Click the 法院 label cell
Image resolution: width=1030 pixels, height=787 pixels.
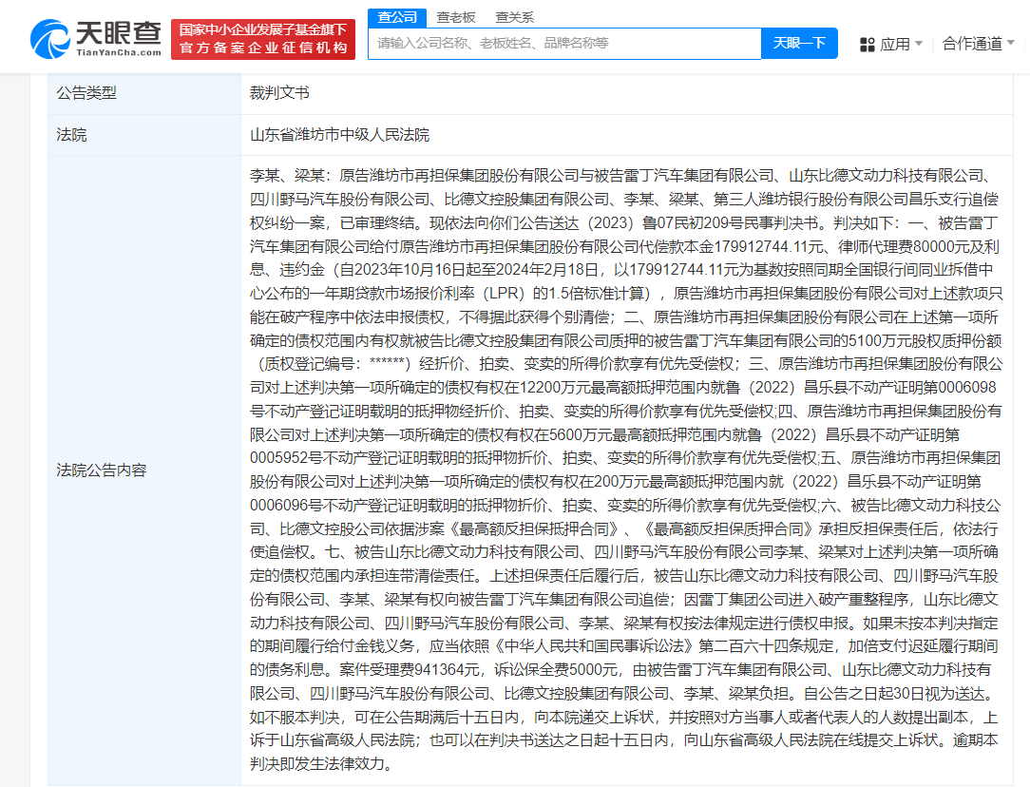click(x=143, y=135)
